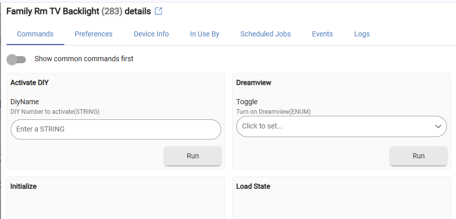Run the Activate DIY command
Viewport: 456px width, 219px height.
coord(193,156)
